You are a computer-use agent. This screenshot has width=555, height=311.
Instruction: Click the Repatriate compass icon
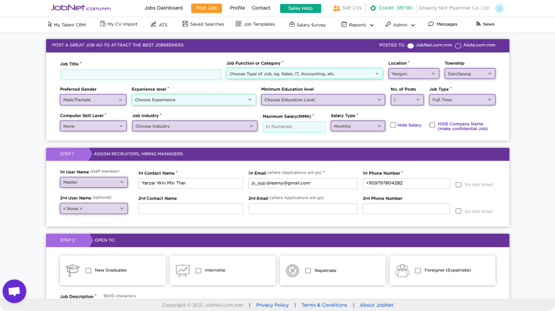(x=292, y=271)
